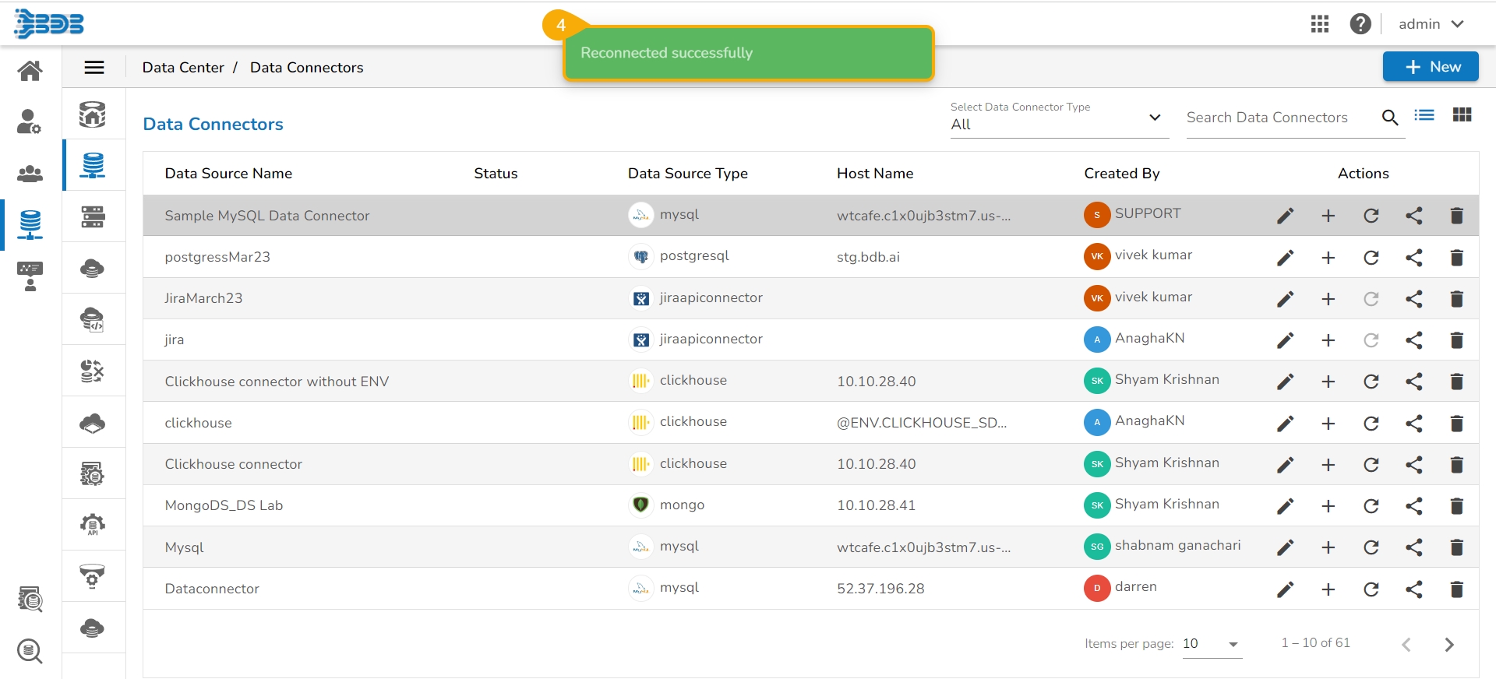Switch to list view layout

pyautogui.click(x=1424, y=115)
